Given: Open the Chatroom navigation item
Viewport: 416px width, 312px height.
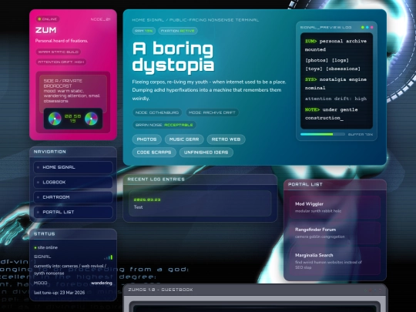Looking at the screenshot, I should point(73,197).
